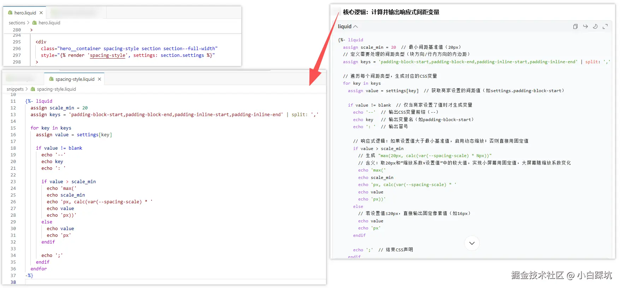Click line number 297 in hero.liquid
The width and height of the screenshot is (620, 288).
point(17,55)
